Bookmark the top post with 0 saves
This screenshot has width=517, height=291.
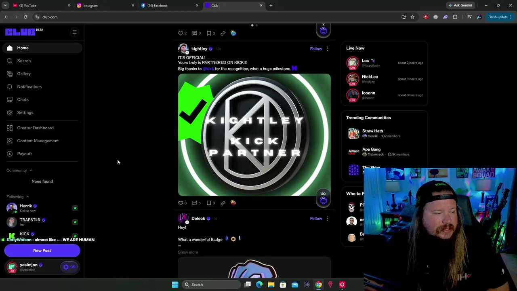tap(210, 33)
